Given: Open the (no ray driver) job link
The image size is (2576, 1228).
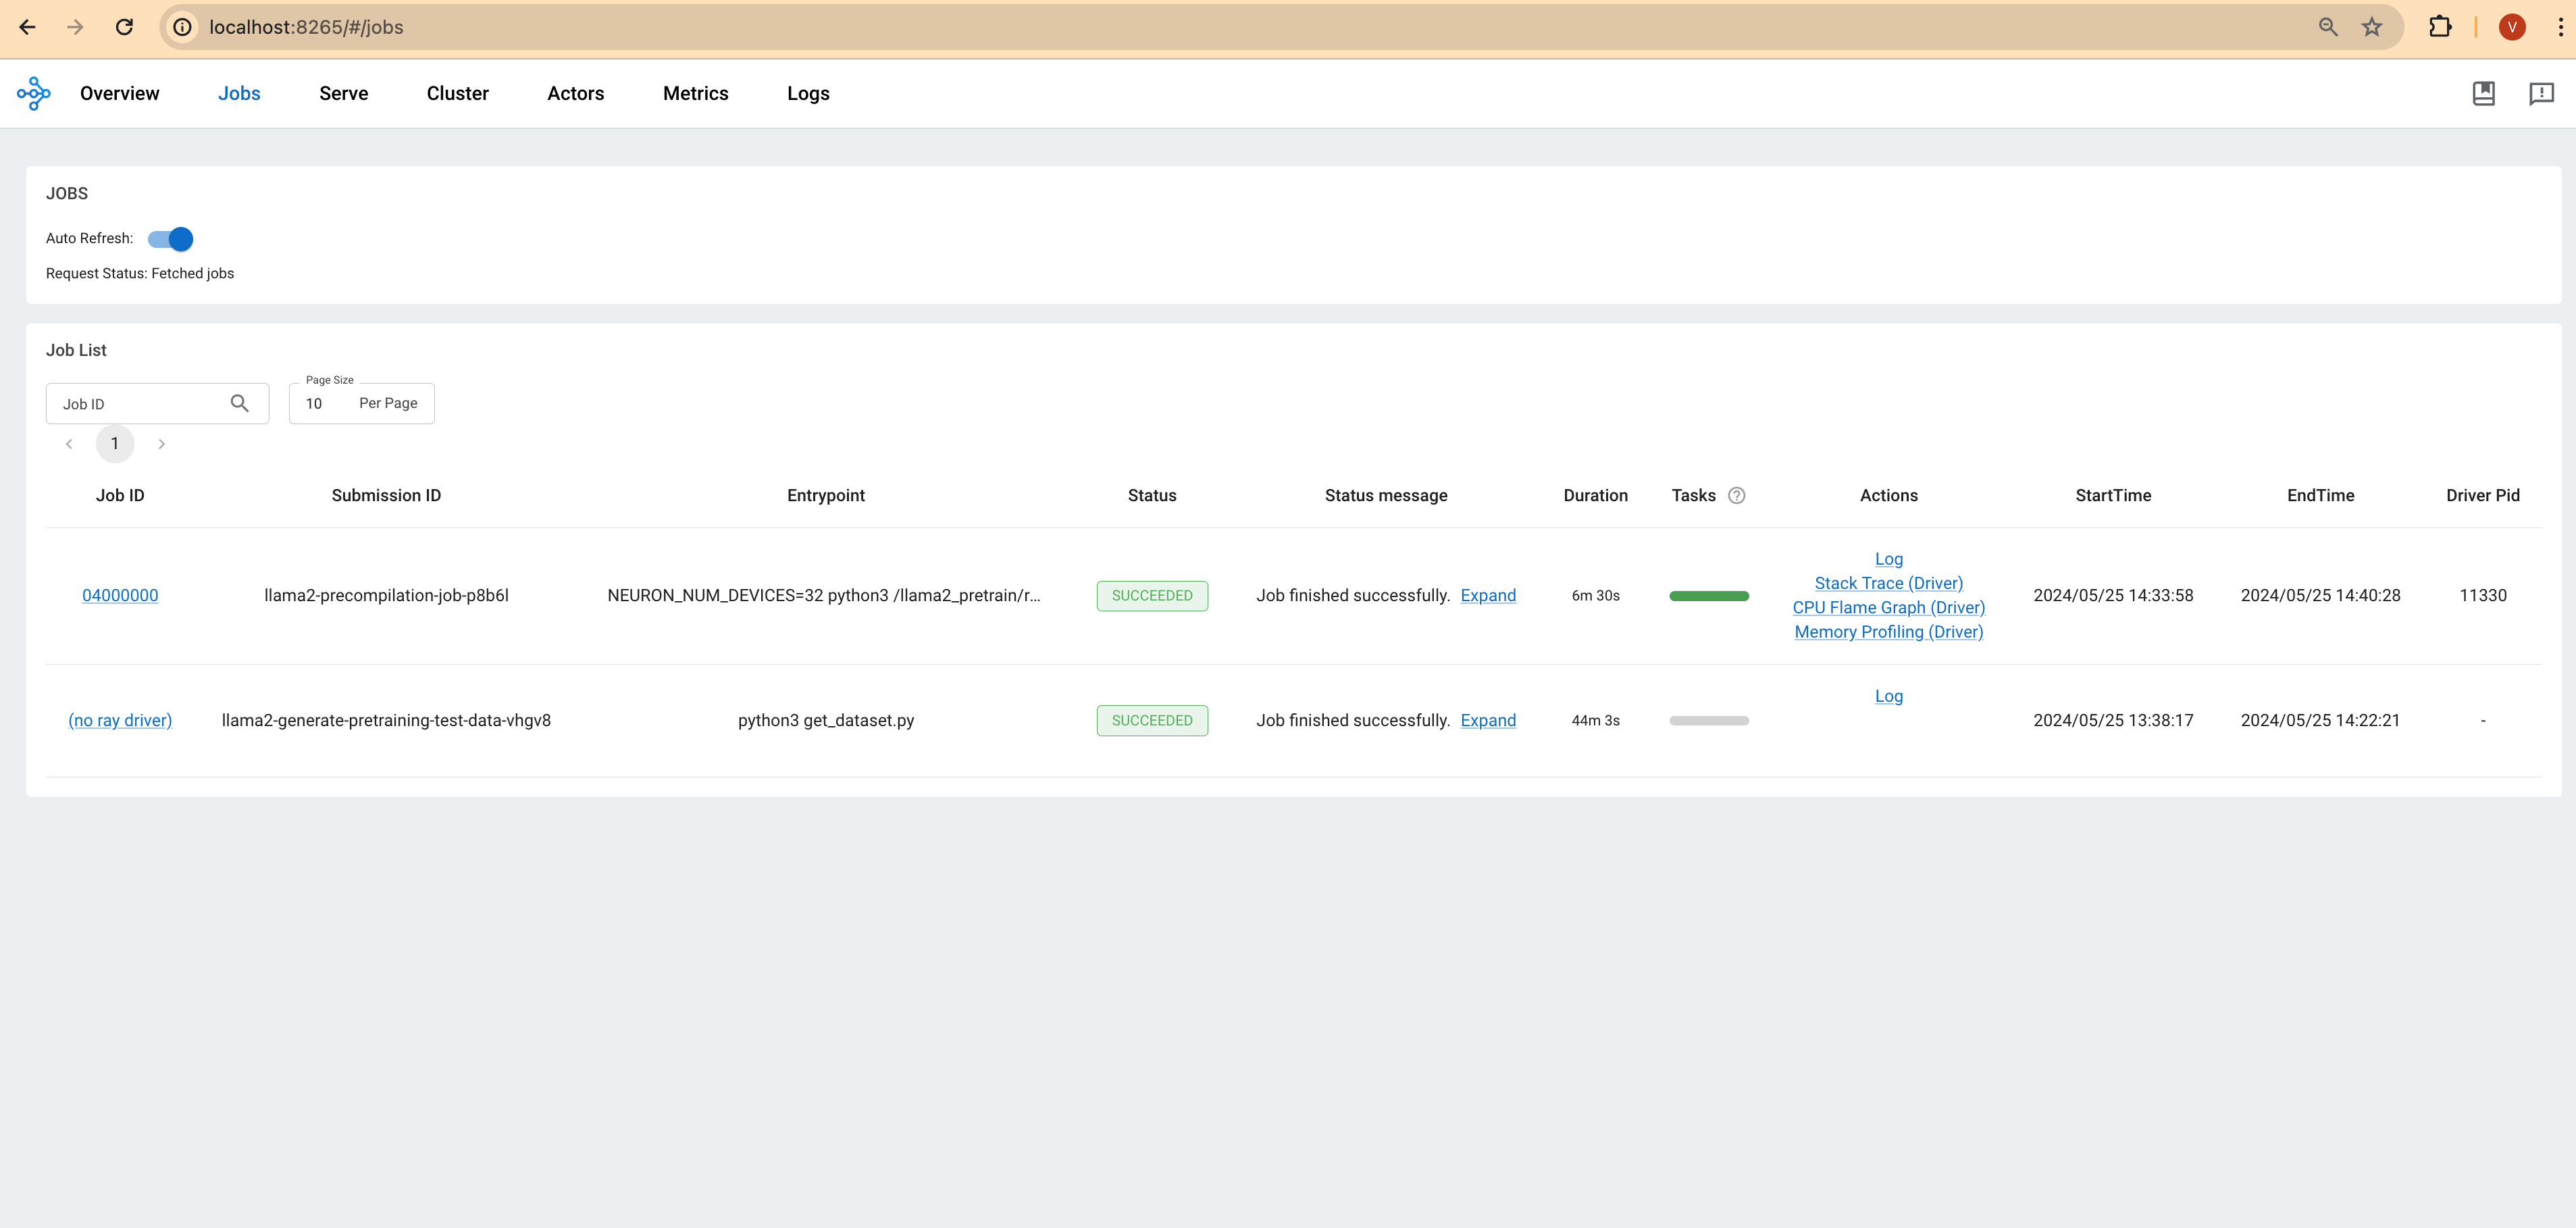Looking at the screenshot, I should 120,720.
